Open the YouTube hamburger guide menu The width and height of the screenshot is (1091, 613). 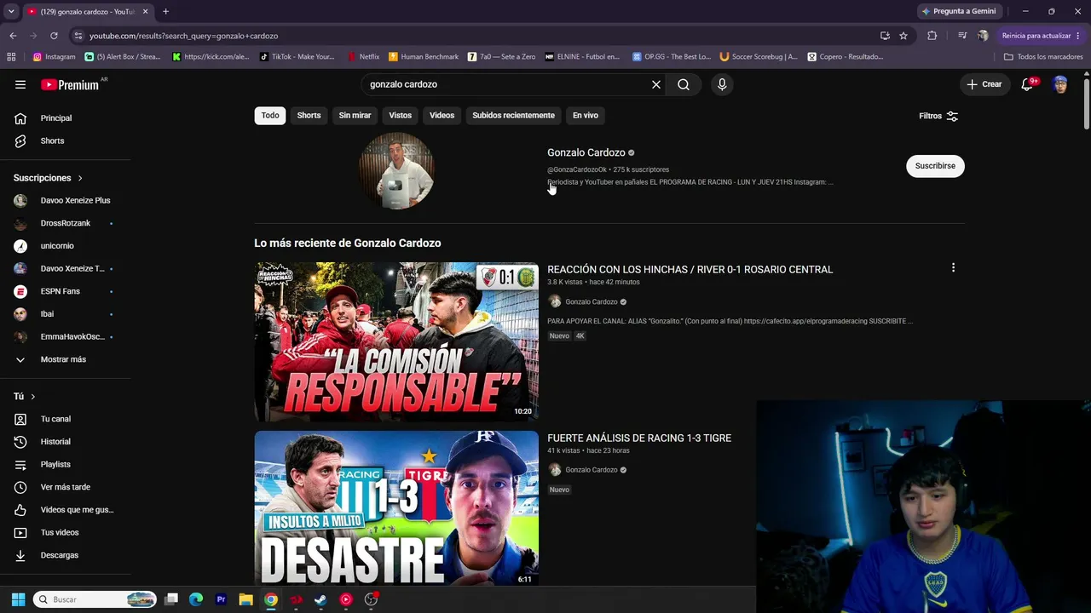click(x=20, y=84)
